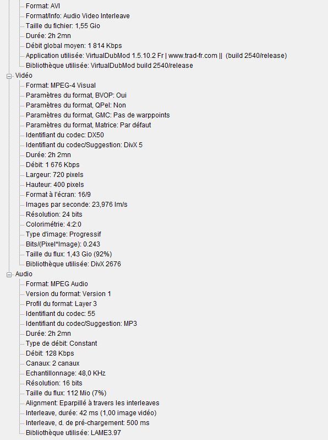Screen dimensions: 328x440
Task: Select Echantillonnage: 48,0 KHz entry
Action: [x=65, y=373]
